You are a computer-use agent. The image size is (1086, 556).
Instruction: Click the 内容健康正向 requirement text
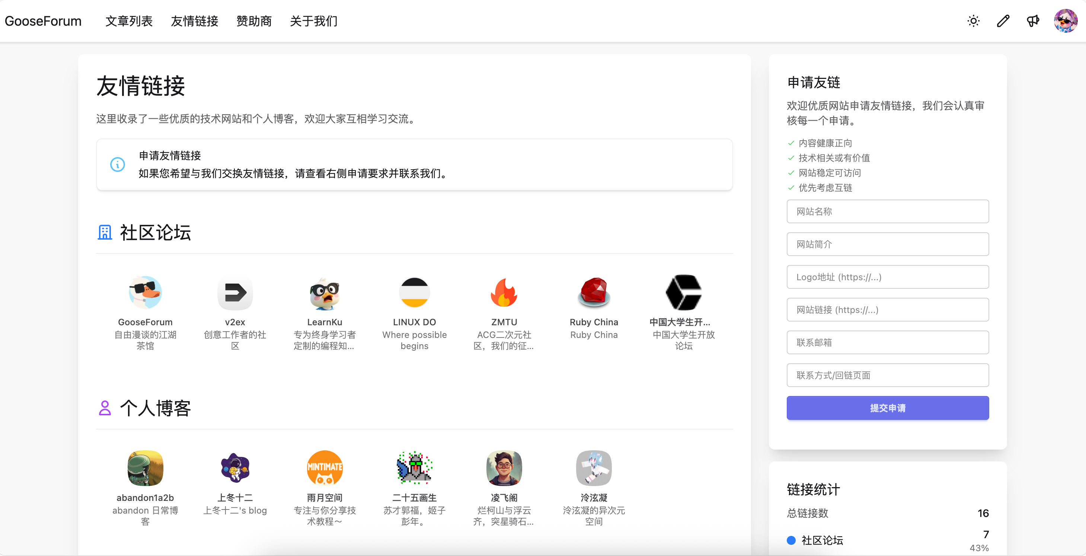tap(825, 143)
